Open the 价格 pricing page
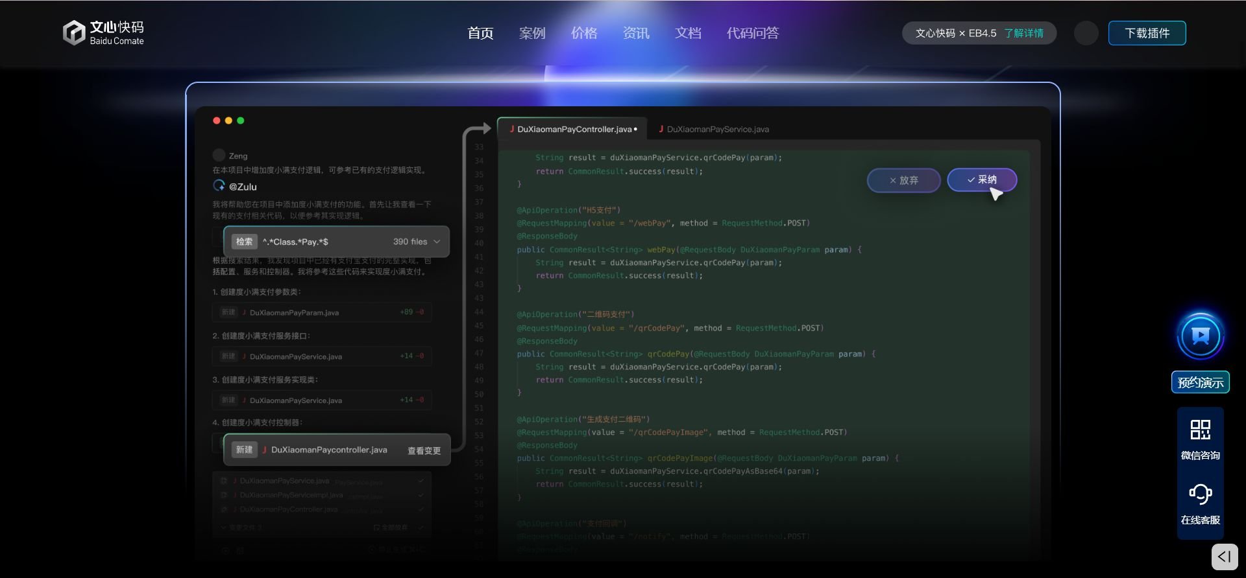The width and height of the screenshot is (1246, 578). pyautogui.click(x=584, y=33)
